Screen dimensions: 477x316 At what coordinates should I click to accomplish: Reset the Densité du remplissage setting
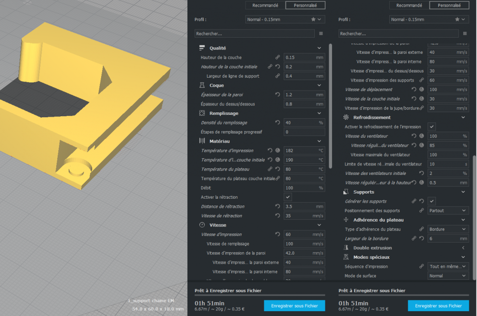pyautogui.click(x=278, y=122)
